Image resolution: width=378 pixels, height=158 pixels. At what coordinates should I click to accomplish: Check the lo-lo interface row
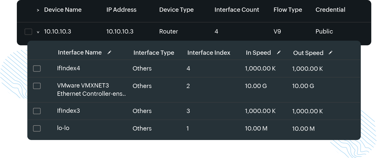[37, 128]
